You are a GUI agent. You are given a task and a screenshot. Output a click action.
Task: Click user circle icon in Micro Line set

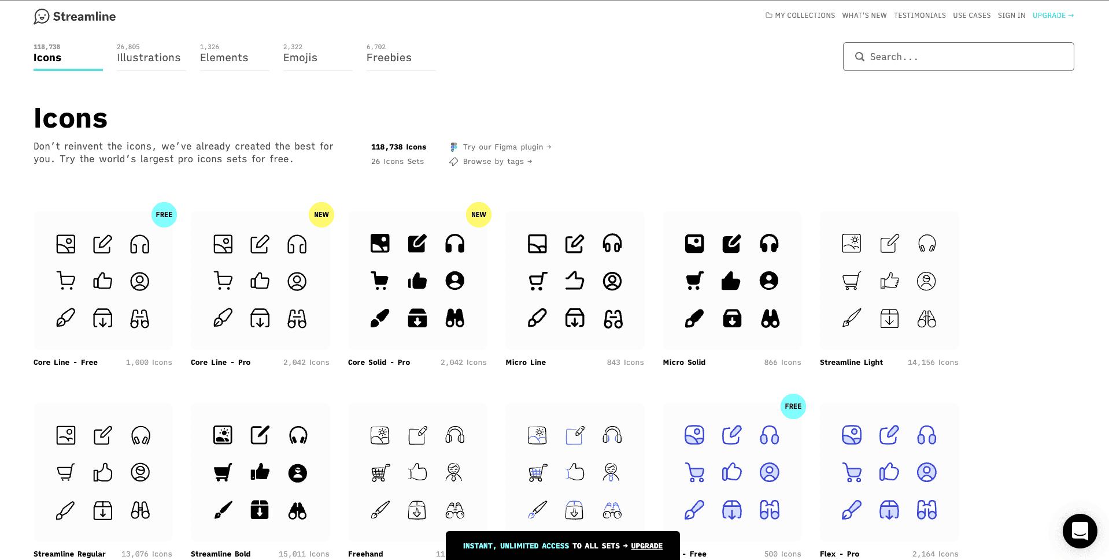tap(612, 281)
